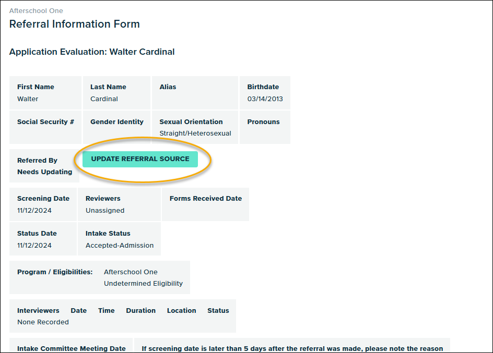
Task: Select the Sexual Orientation cell
Action: coord(195,127)
